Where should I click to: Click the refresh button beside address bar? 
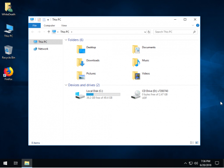click(x=149, y=32)
